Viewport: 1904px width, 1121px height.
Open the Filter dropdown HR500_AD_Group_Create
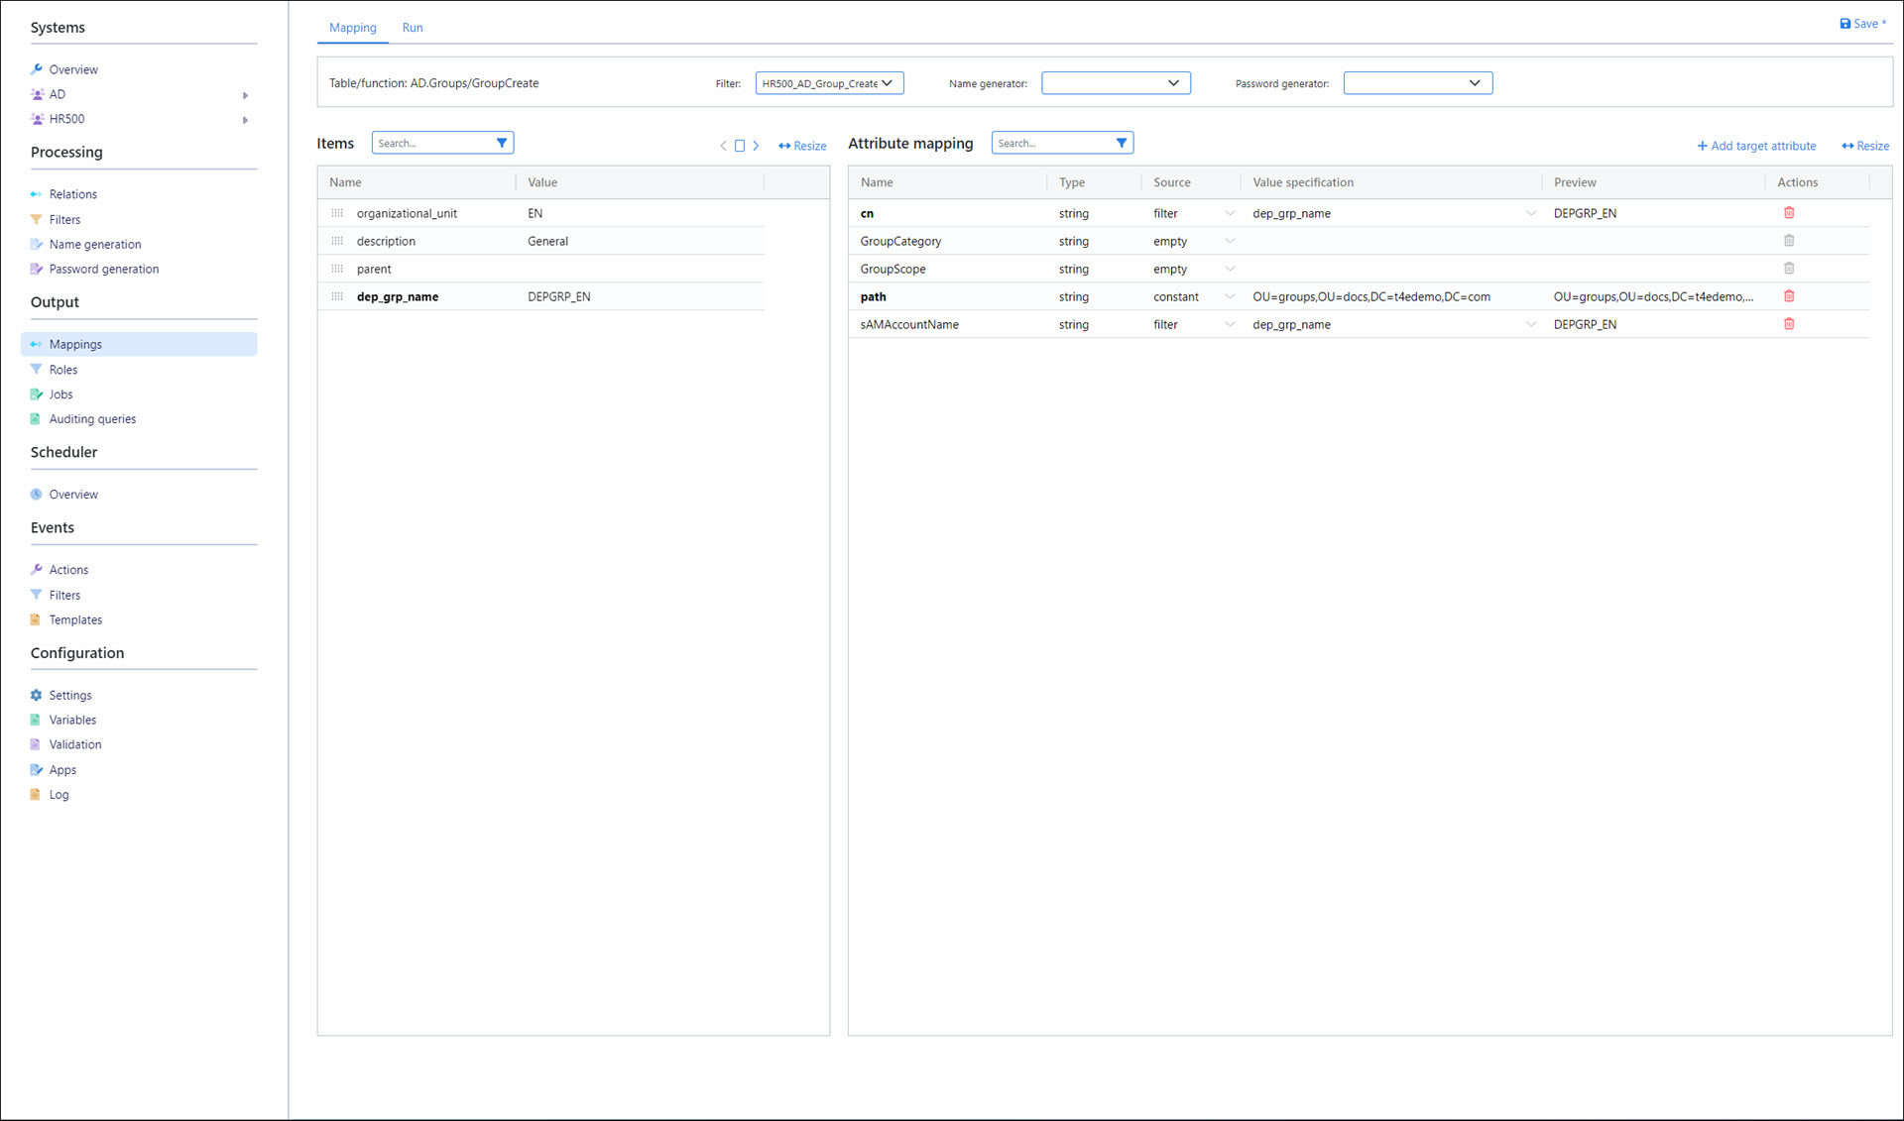(x=829, y=83)
